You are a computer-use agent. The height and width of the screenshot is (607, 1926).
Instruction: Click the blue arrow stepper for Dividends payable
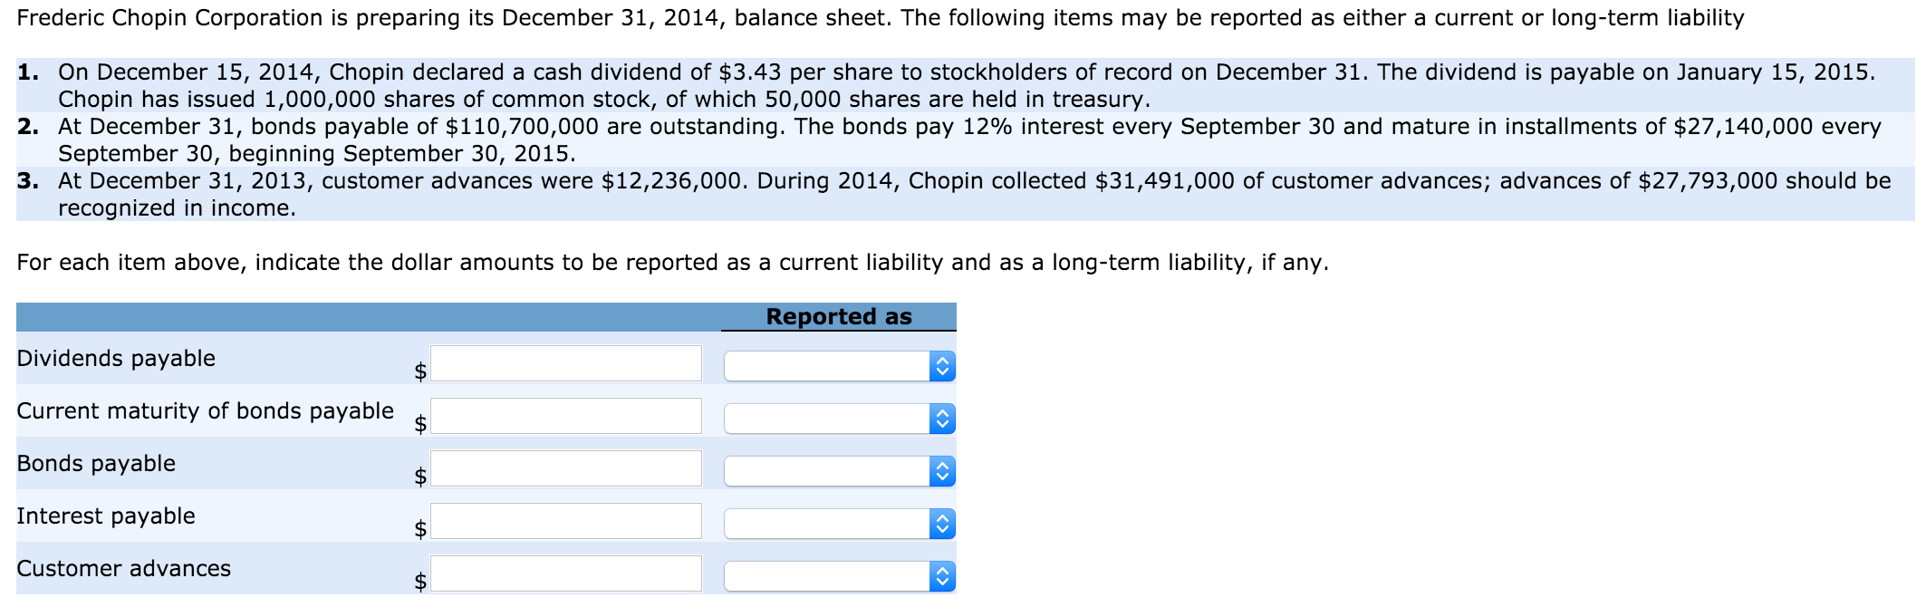coord(943,366)
